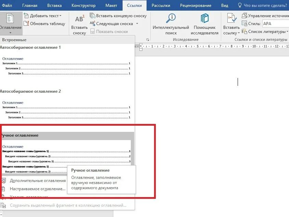Click the Ручное оглавление heading bar
Image resolution: width=289 pixels, height=217 pixels.
[67, 135]
